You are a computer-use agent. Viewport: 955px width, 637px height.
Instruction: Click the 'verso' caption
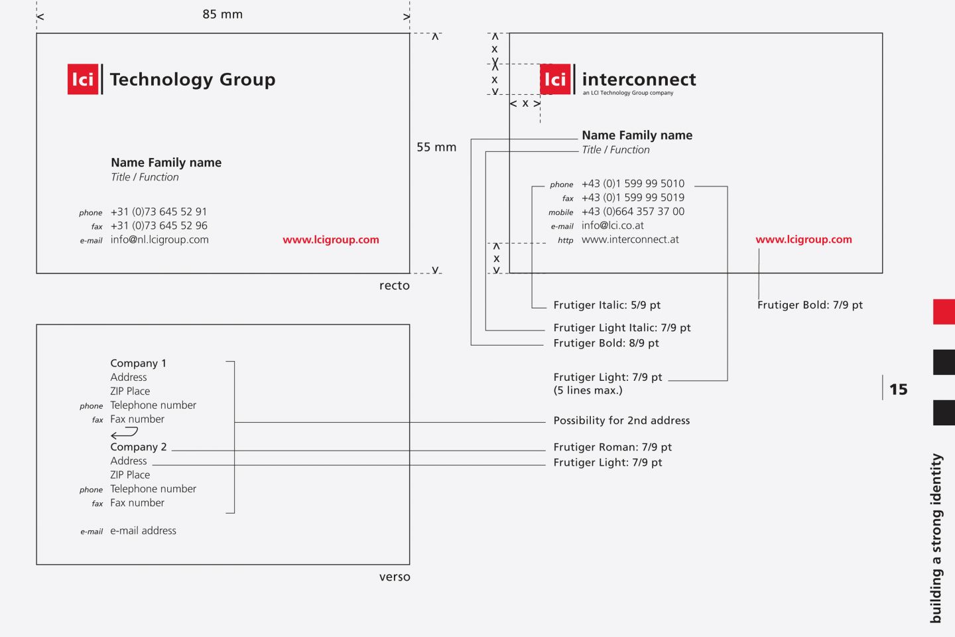click(395, 577)
